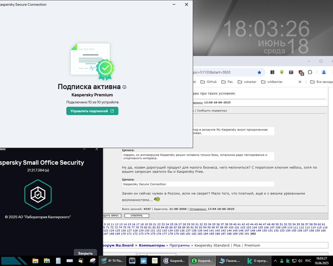Minimize the Kaspersky Secure Connection window
333x266 pixels.
174,4
